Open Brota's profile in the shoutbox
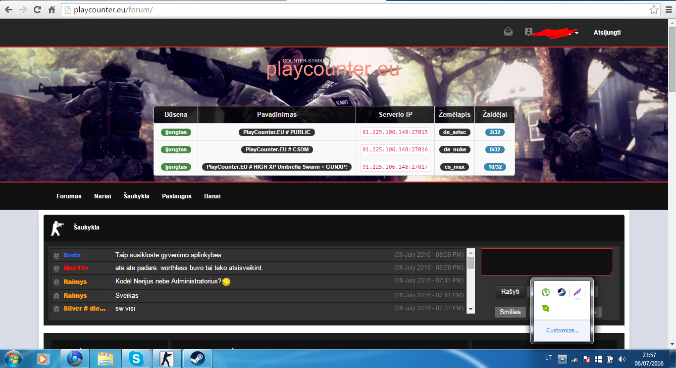 click(x=72, y=255)
